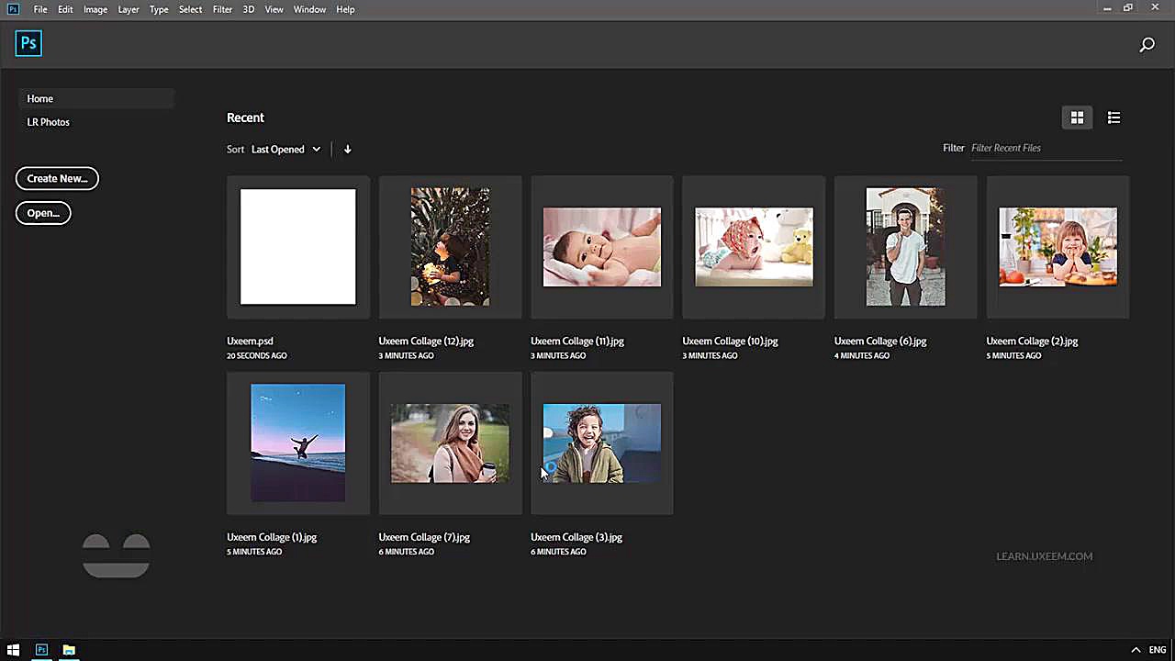This screenshot has width=1175, height=661.
Task: Open Uxeem Collage (1).jpg beach thumbnail
Action: coord(297,443)
